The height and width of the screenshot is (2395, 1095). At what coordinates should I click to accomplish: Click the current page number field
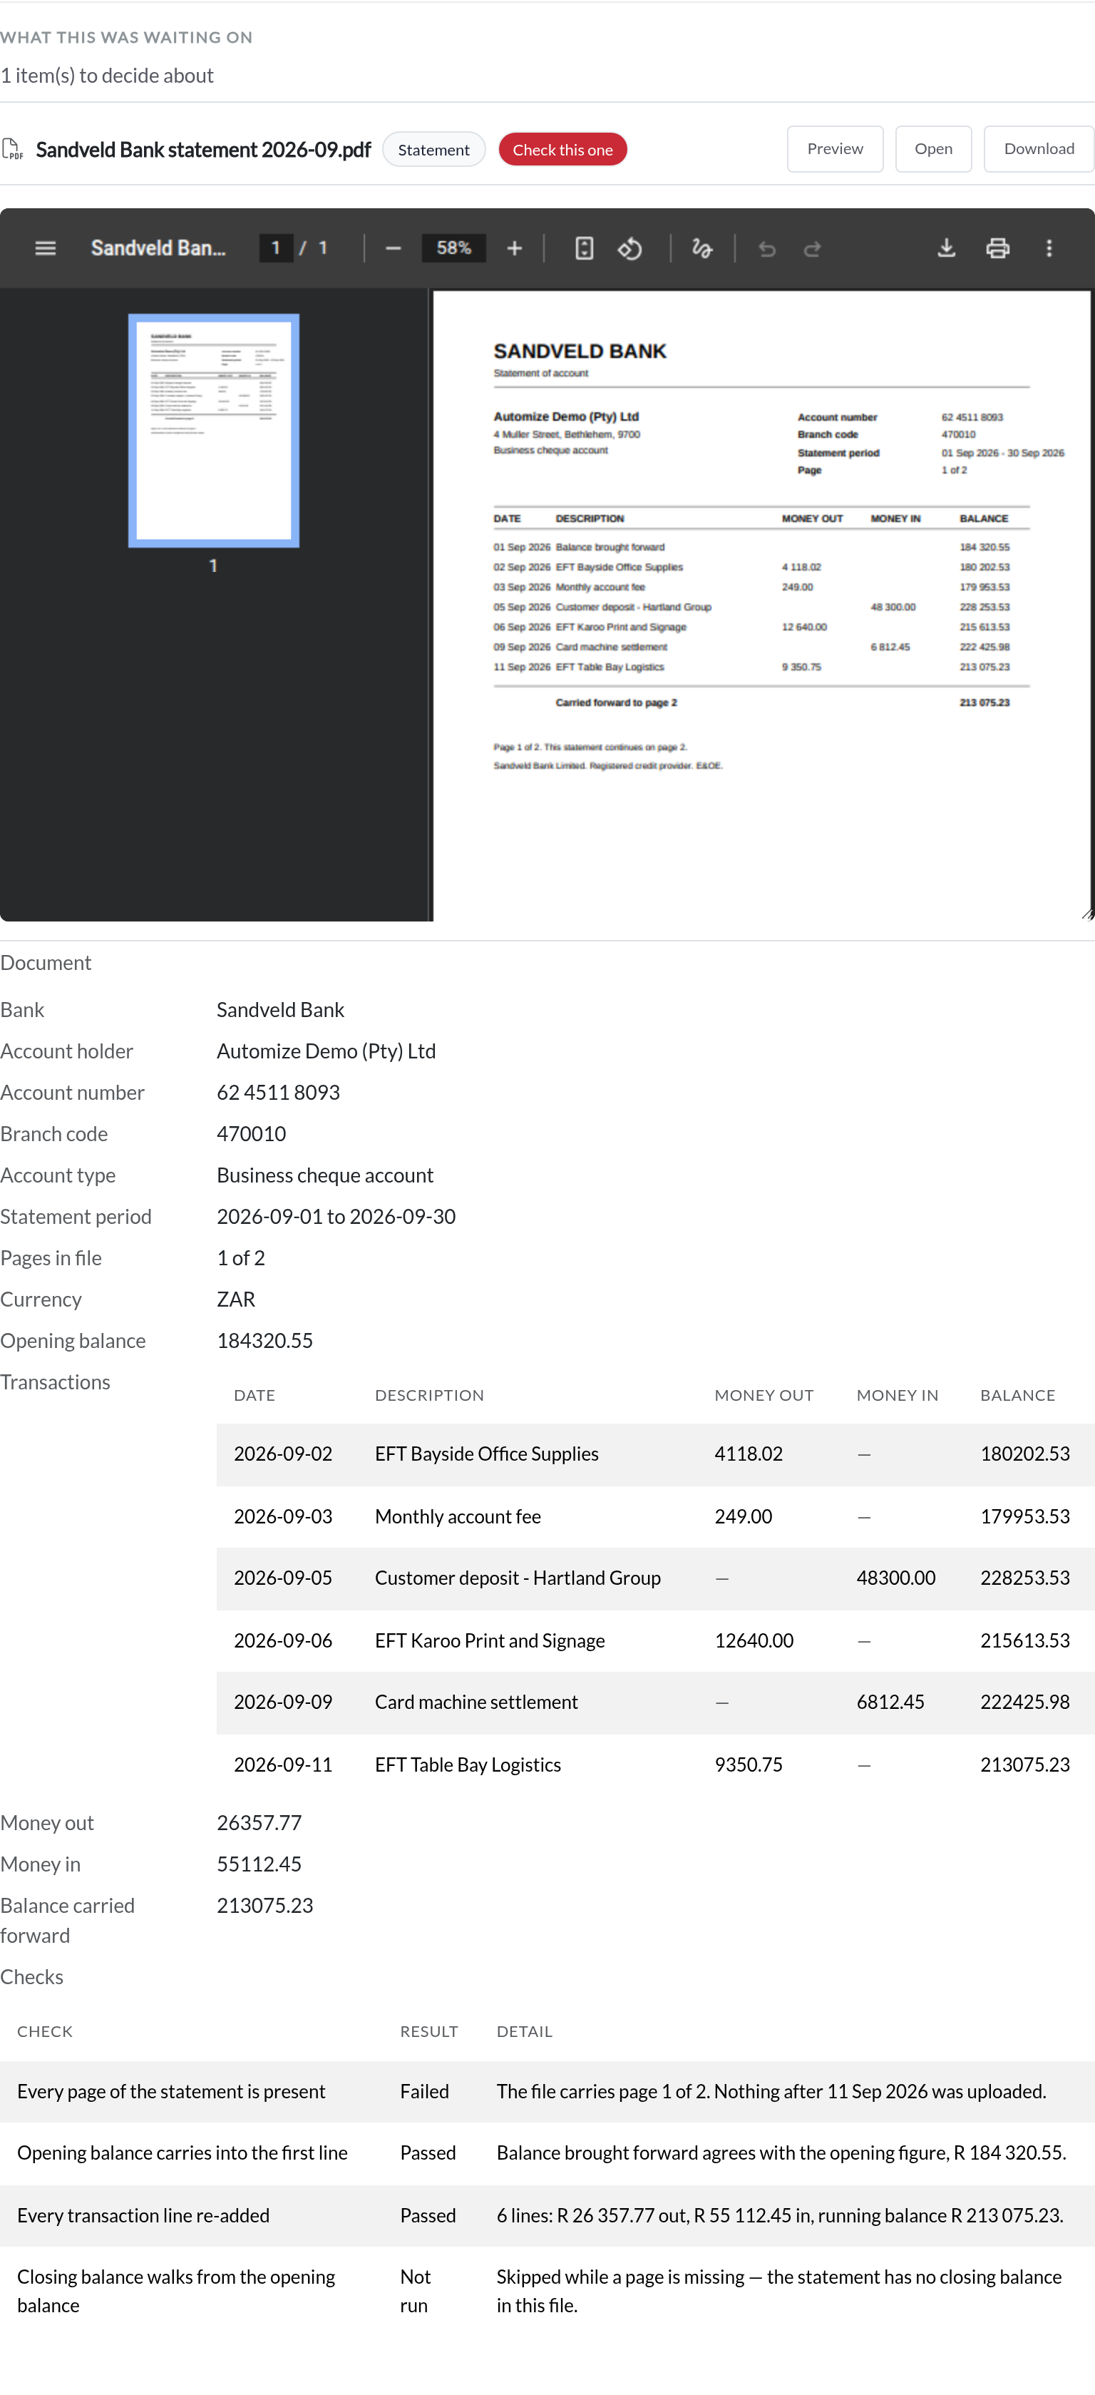[276, 248]
